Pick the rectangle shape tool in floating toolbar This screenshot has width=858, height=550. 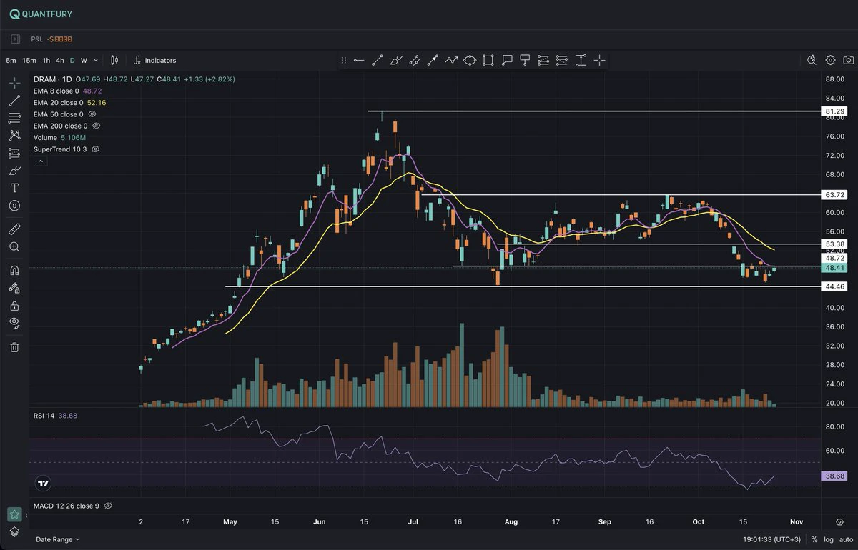[488, 61]
